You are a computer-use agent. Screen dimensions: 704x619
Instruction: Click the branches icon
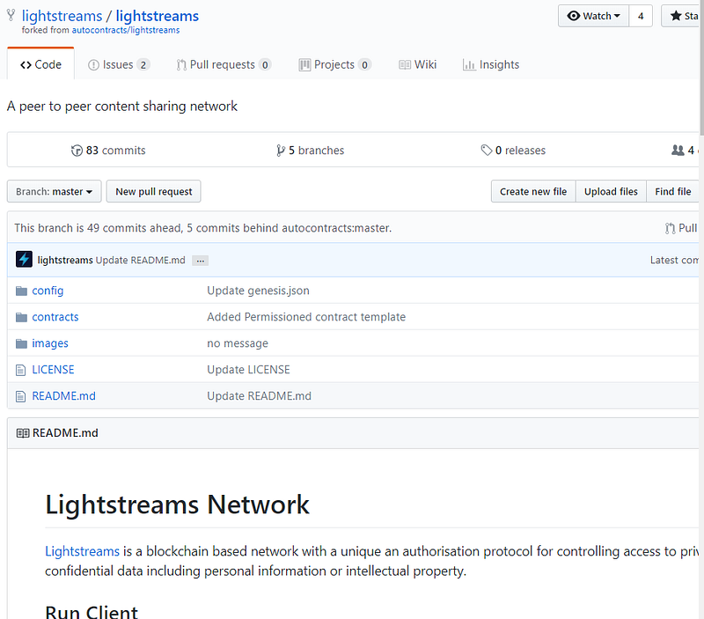pos(281,151)
